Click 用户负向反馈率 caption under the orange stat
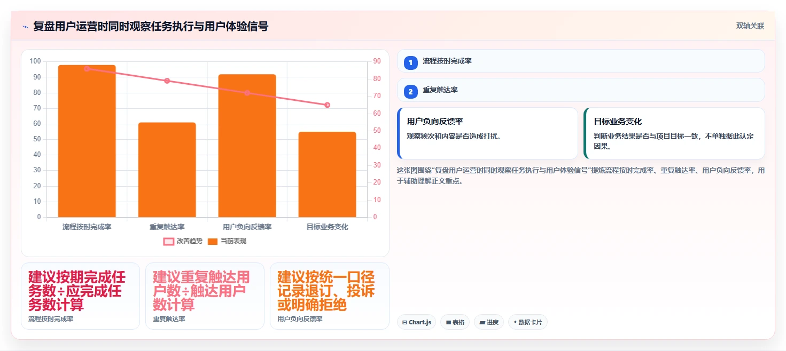786x351 pixels. (x=300, y=319)
